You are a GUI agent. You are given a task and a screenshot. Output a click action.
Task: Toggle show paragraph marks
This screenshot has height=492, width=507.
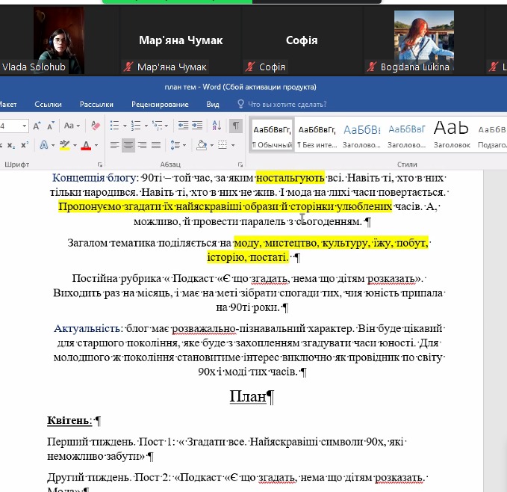pos(236,126)
